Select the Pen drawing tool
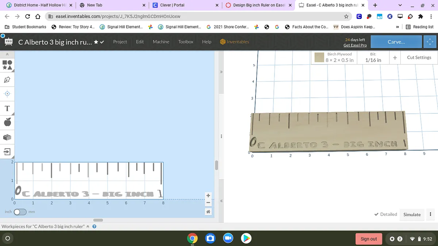Image resolution: width=438 pixels, height=246 pixels. pos(7,79)
